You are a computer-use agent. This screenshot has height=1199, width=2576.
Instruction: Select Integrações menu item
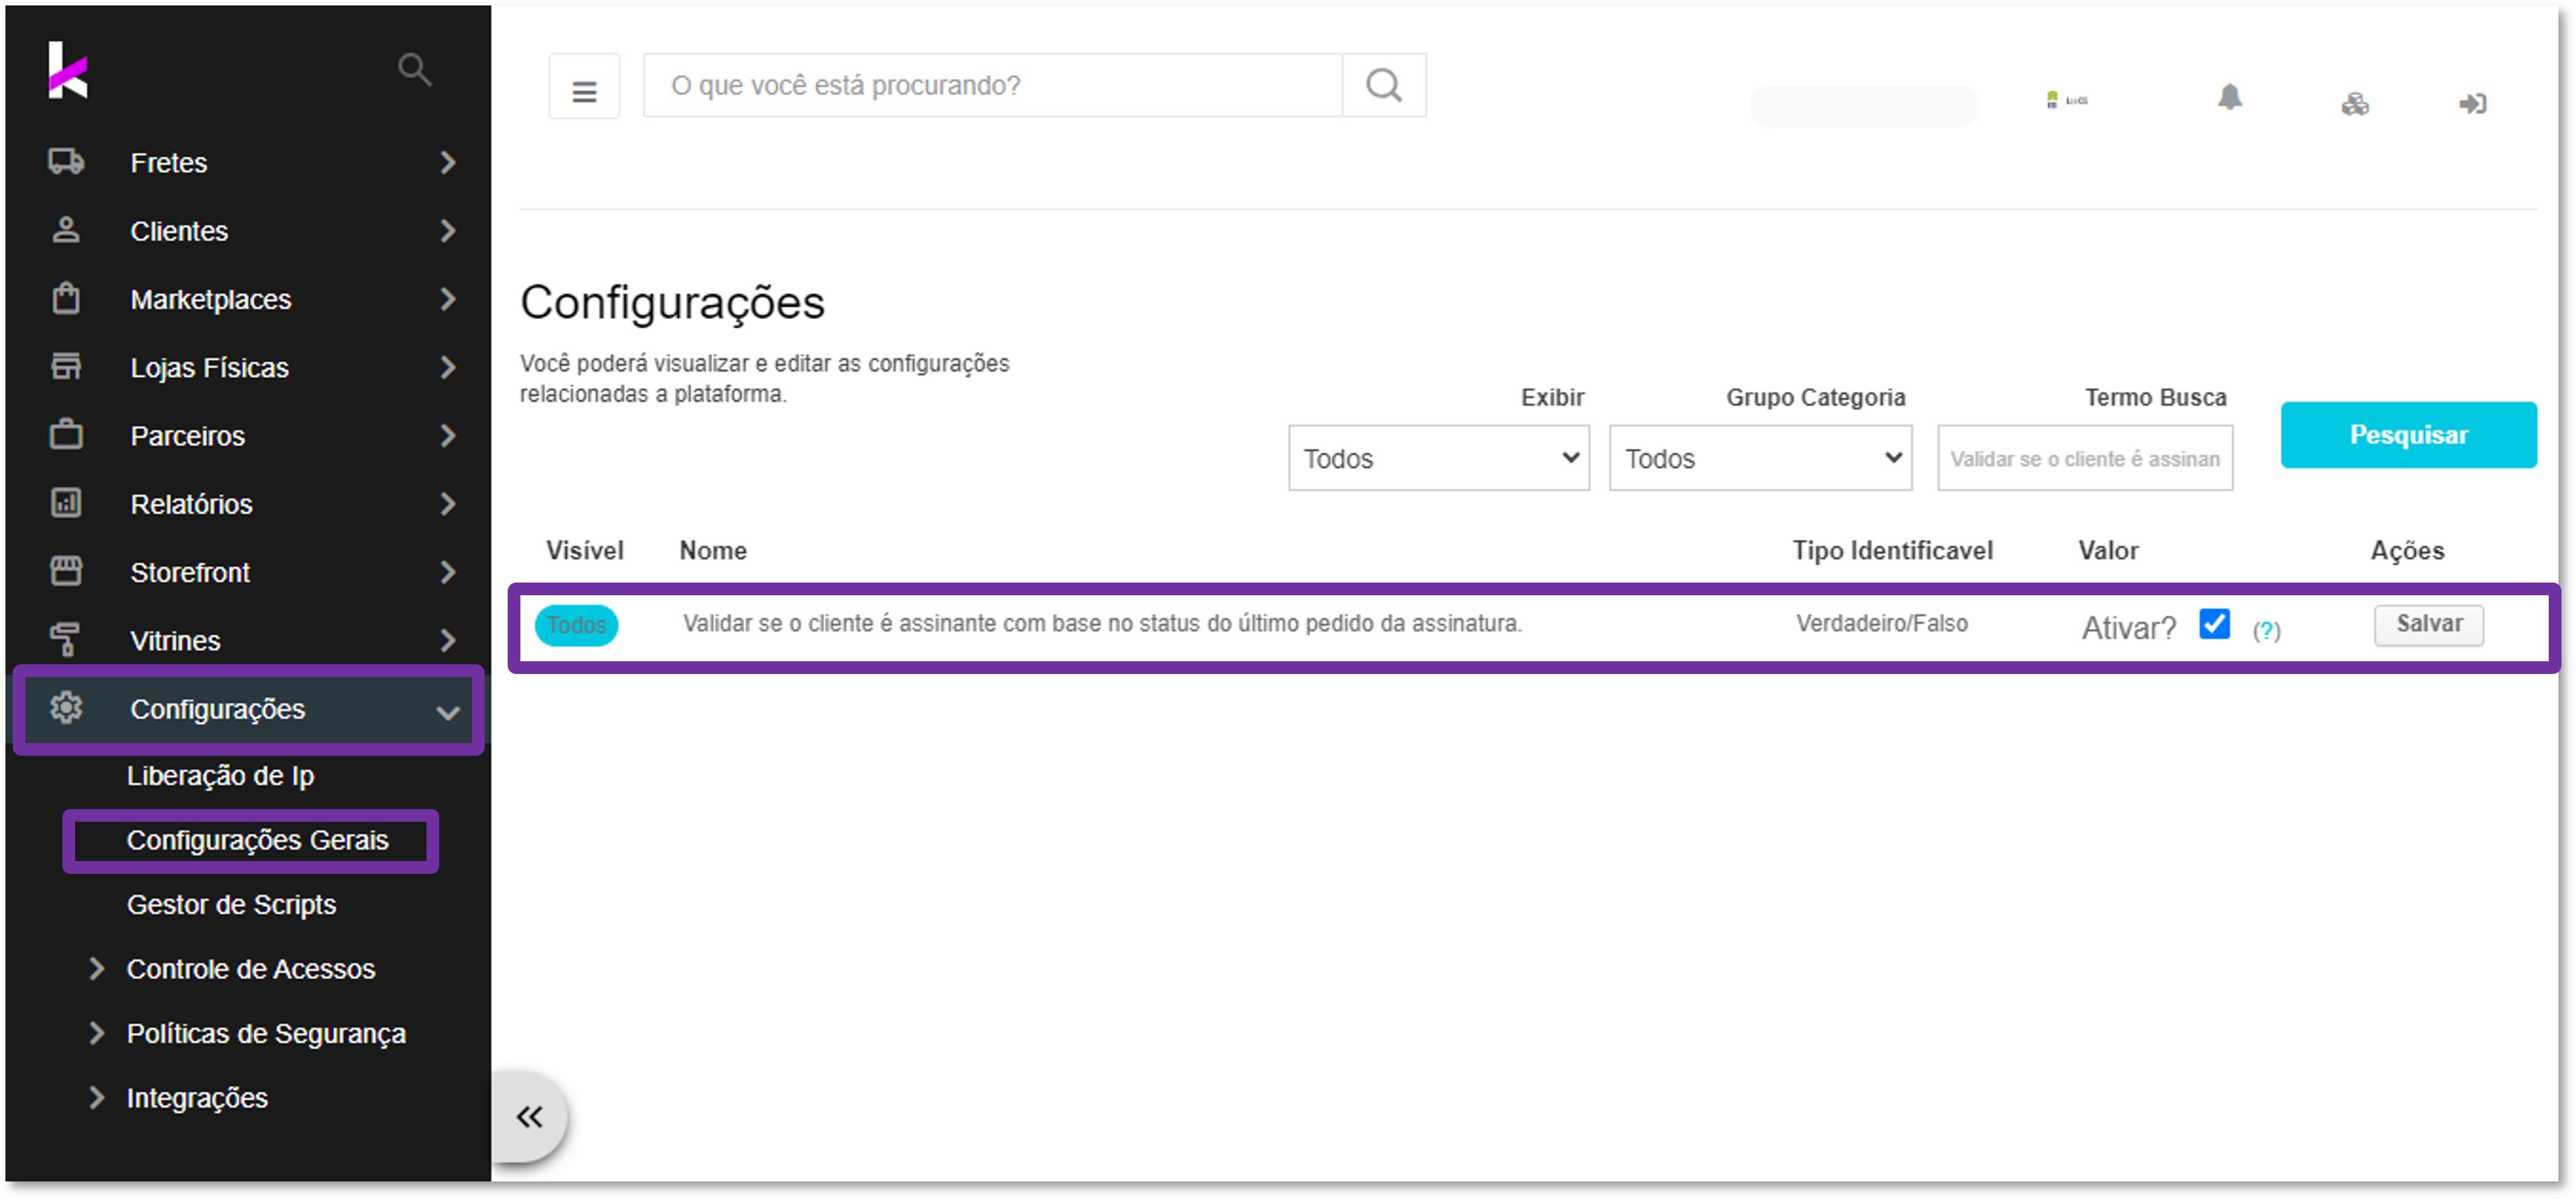tap(197, 1098)
